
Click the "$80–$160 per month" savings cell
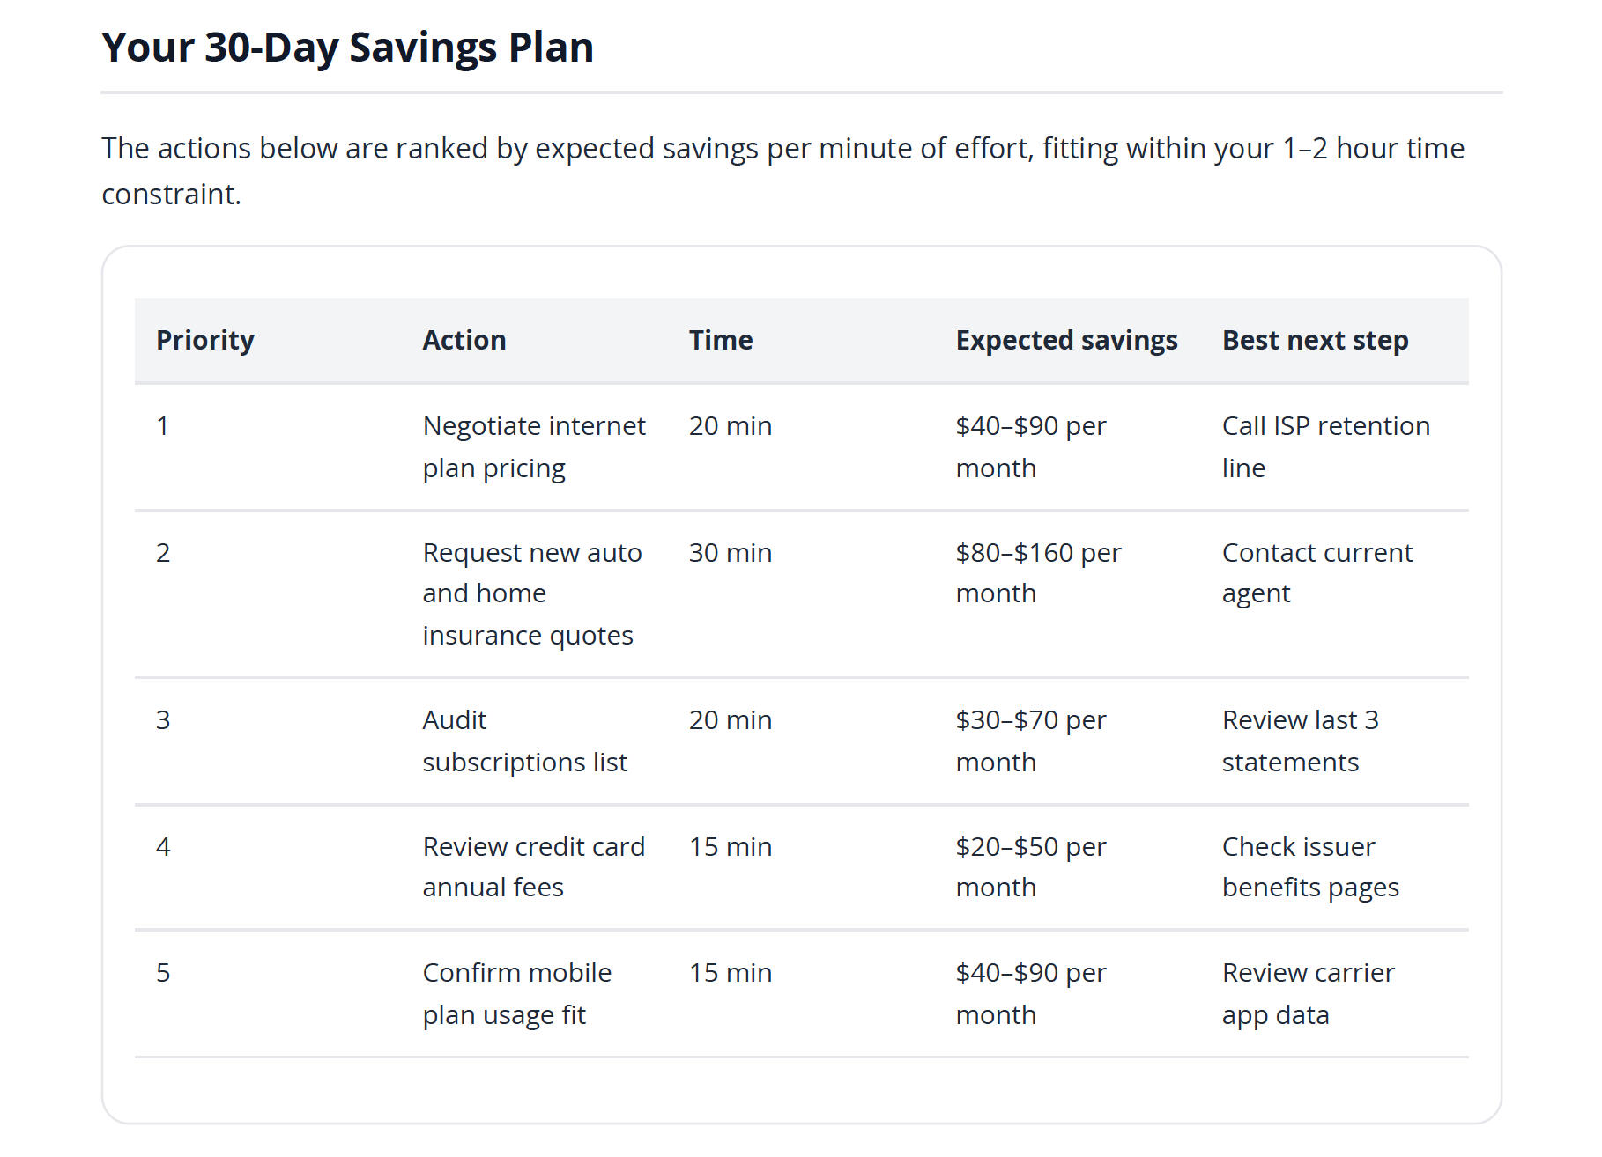click(1037, 572)
